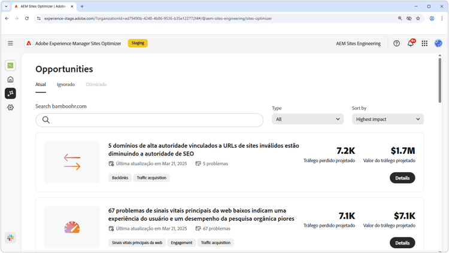The image size is (449, 253).
Task: Close the AEM Sites Optimizer tab
Action: pyautogui.click(x=72, y=7)
